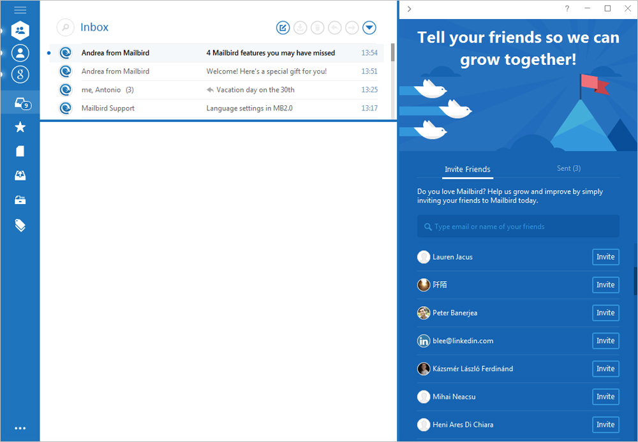Screen dimensions: 638x442
Task: Open the Archive folder icon
Action: click(20, 200)
